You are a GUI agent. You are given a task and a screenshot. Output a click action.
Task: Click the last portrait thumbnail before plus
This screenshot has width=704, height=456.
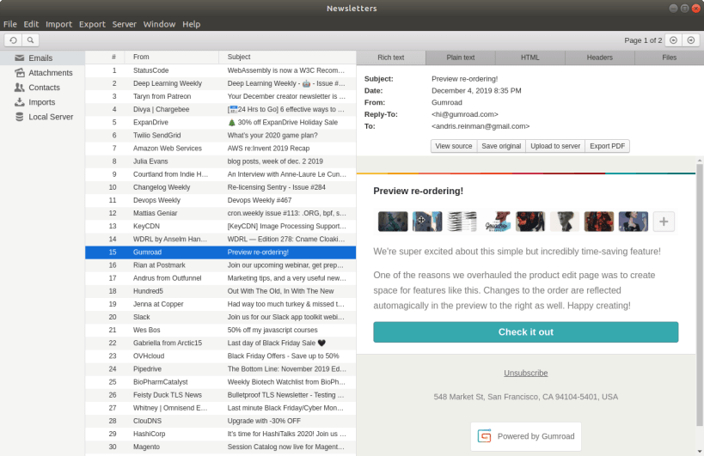[633, 222]
